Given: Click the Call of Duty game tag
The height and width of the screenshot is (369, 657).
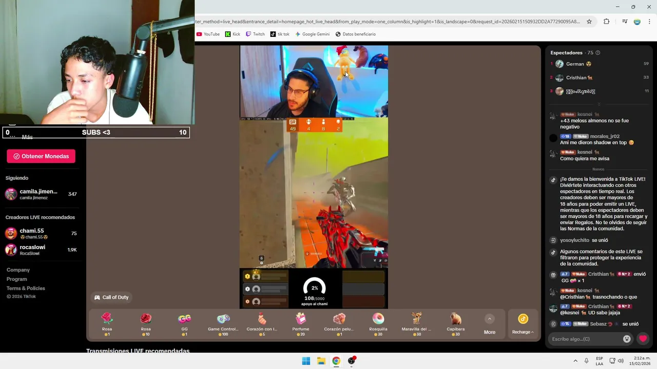Looking at the screenshot, I should tap(111, 297).
